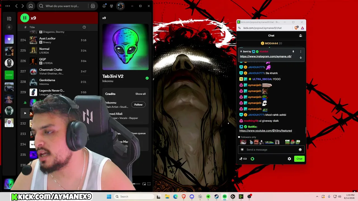Viewport: 358px width, 201px height.
Task: Open the queue in Spotify
Action: click(x=138, y=133)
